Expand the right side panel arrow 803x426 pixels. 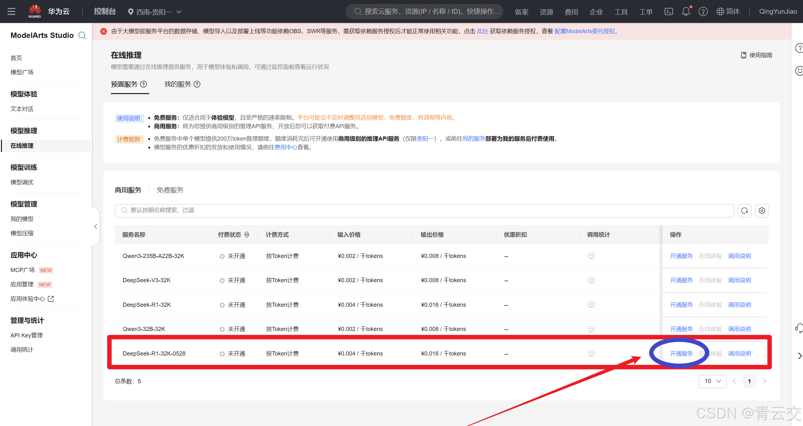pyautogui.click(x=799, y=356)
